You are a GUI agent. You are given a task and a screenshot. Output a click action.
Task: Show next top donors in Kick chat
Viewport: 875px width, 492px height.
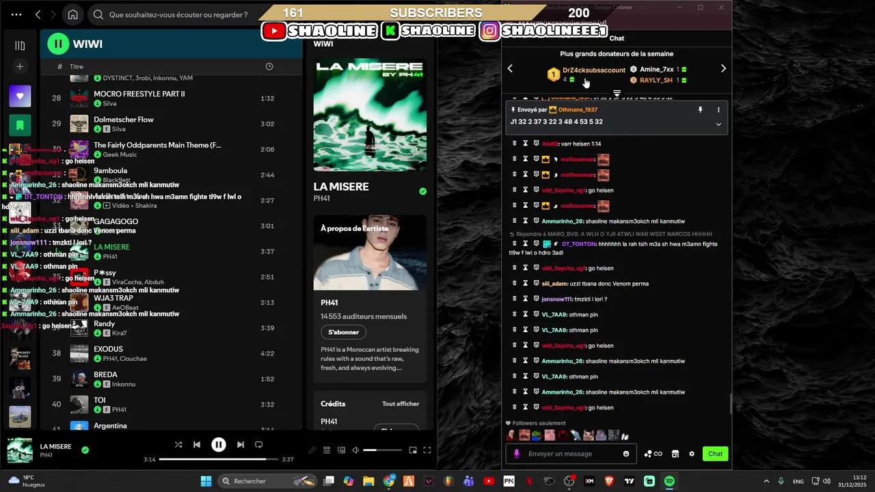click(723, 68)
